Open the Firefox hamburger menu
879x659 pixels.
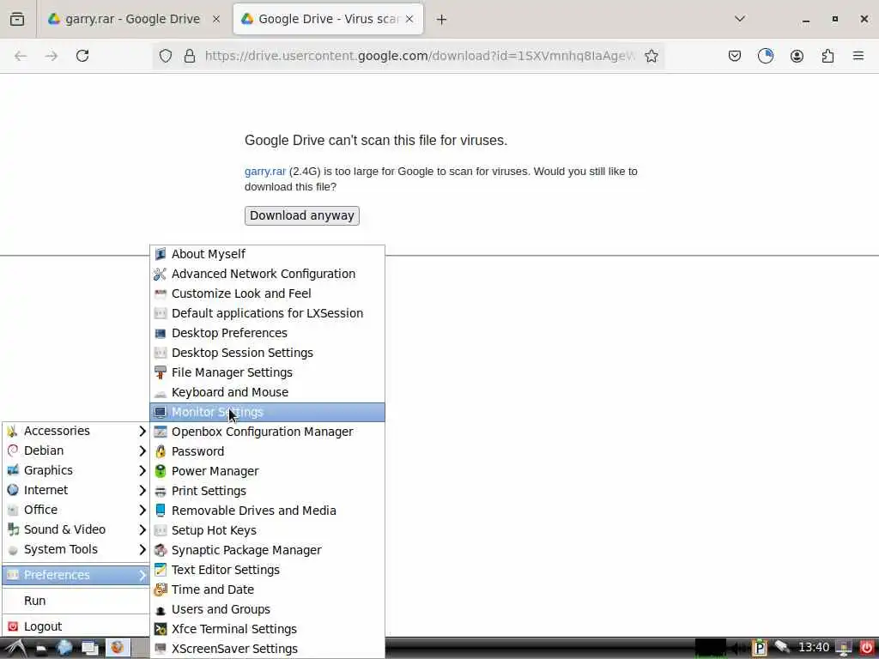tap(858, 56)
